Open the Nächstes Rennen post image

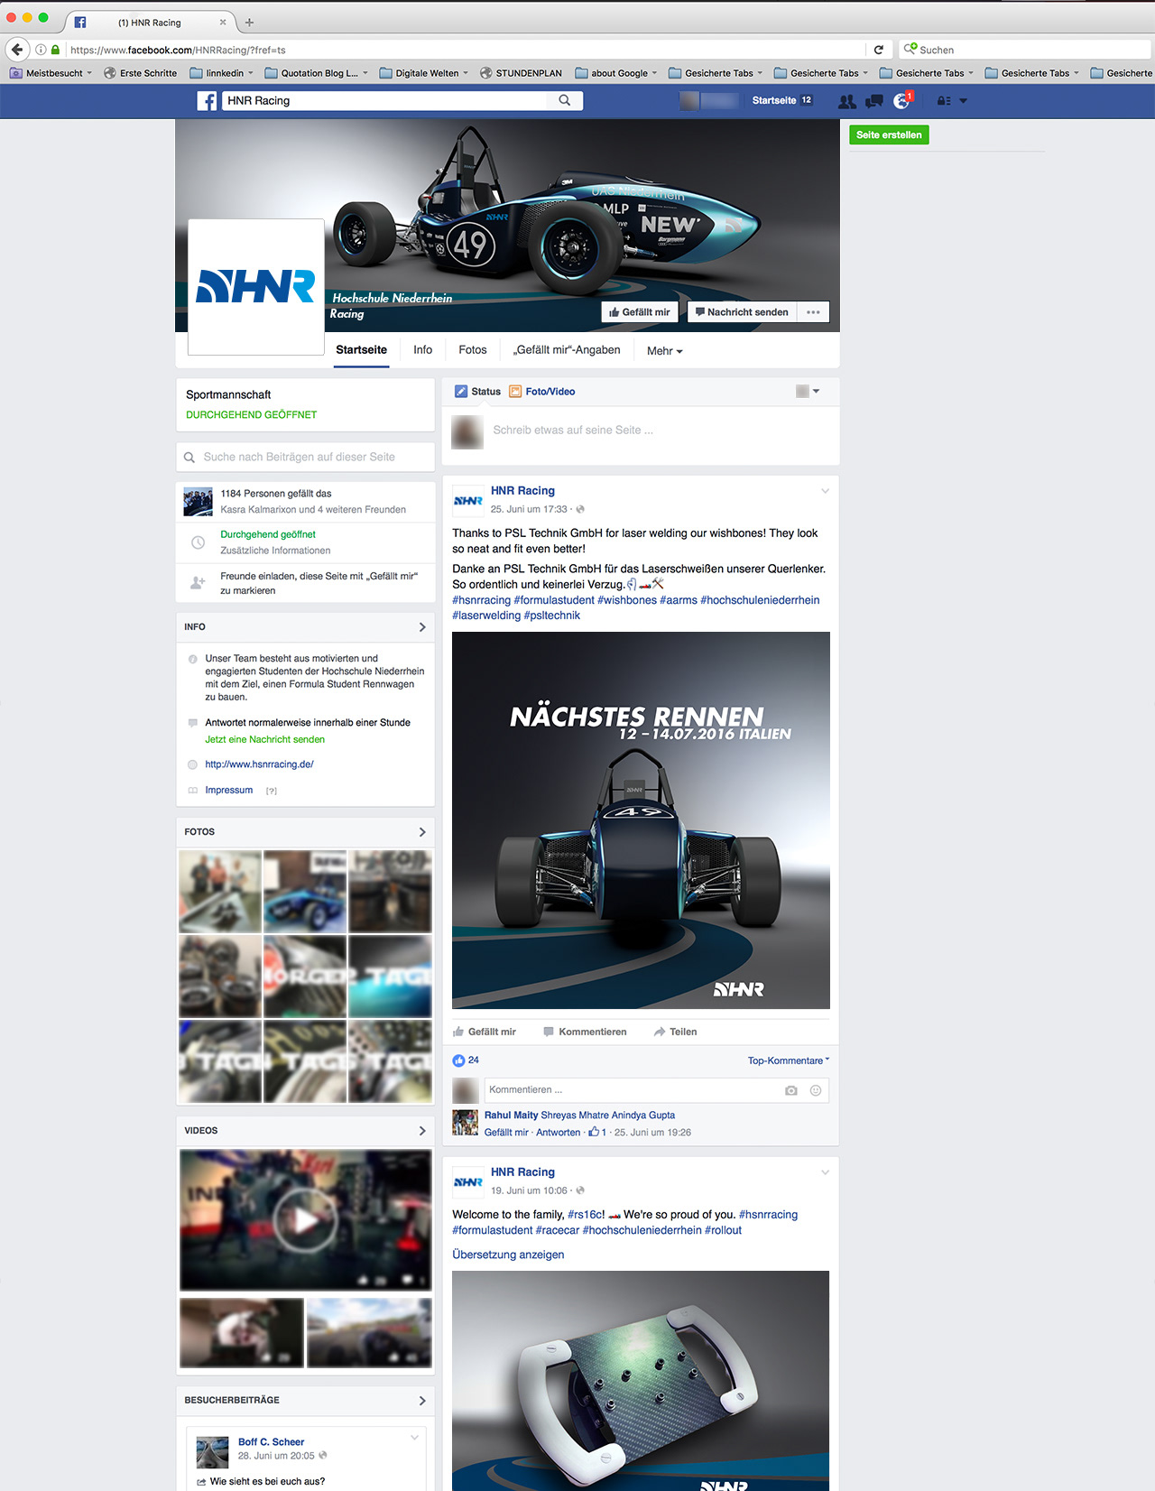(x=641, y=820)
